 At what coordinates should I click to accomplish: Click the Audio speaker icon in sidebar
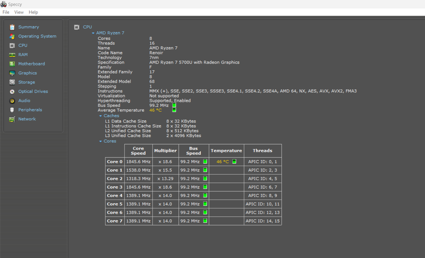click(x=12, y=101)
